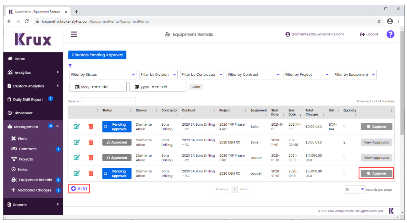The height and width of the screenshot is (223, 407).
Task: Click the purple help question mark icon
Action: pos(390,34)
